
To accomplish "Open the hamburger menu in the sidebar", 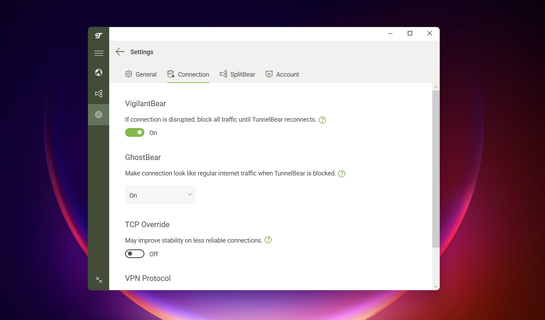I will (99, 53).
